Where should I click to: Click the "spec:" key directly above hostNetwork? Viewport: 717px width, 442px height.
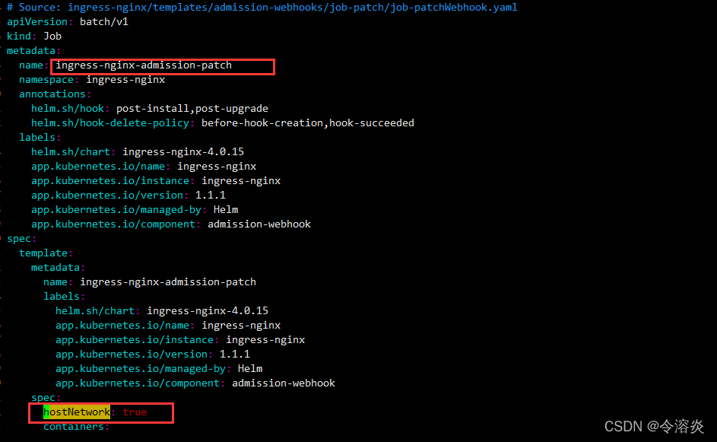click(44, 398)
